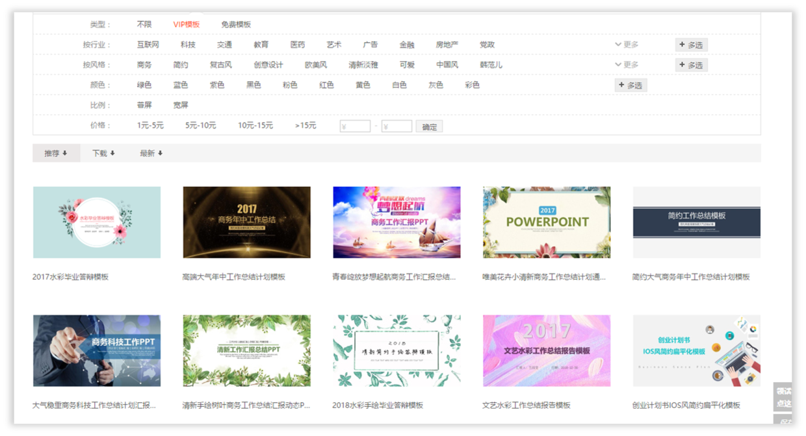Select the 普屏 ratio option
Screen dimensions: 806x436
143,105
